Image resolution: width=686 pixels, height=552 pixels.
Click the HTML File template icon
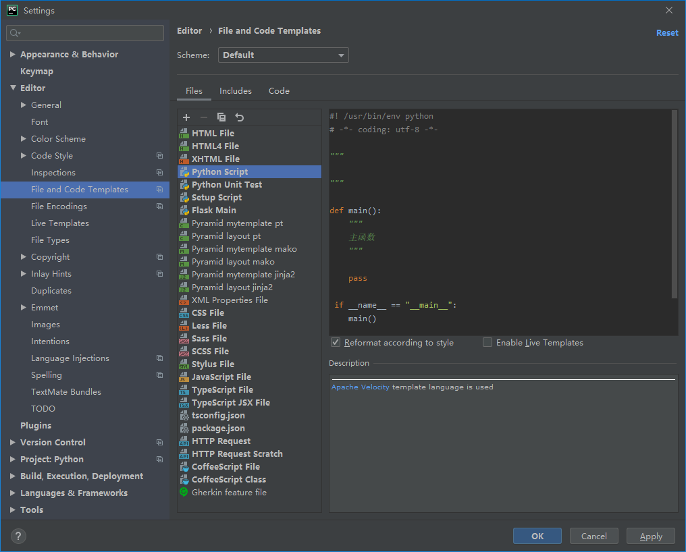pos(184,134)
